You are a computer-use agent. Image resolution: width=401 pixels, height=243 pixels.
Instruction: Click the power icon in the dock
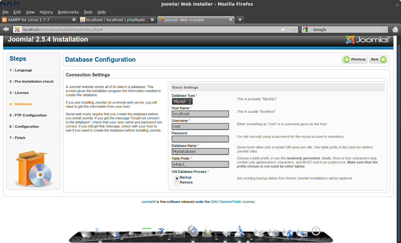(x=316, y=231)
